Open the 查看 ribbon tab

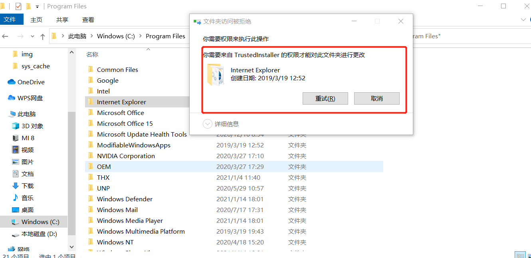pyautogui.click(x=88, y=20)
